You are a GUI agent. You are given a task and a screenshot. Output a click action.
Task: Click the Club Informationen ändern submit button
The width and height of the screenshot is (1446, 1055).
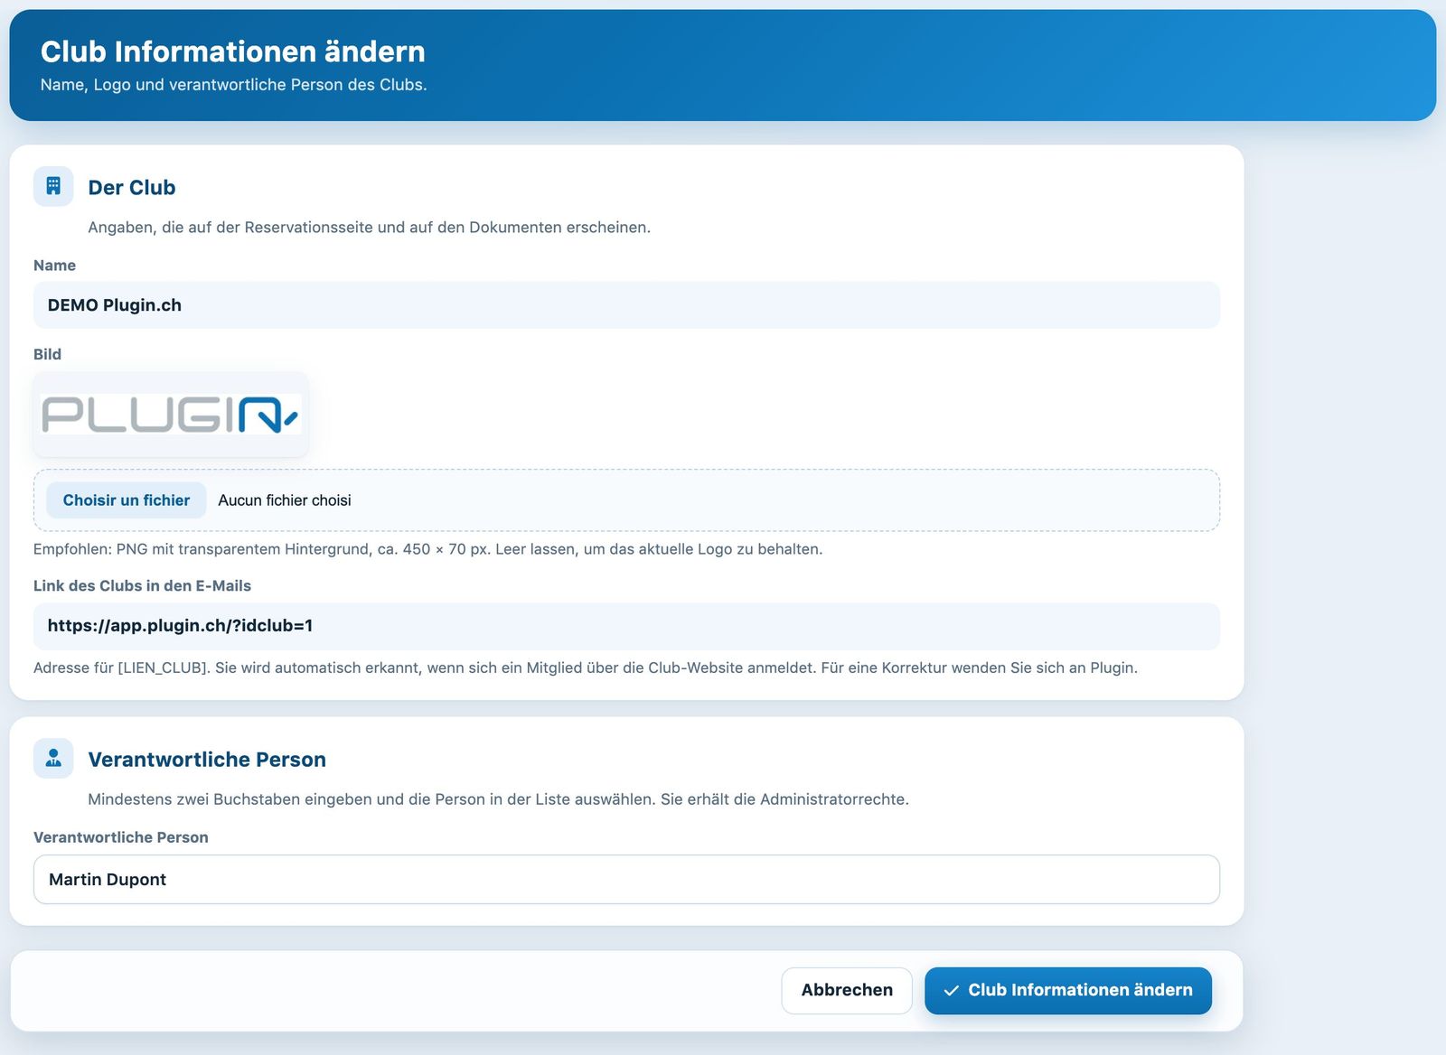point(1068,990)
